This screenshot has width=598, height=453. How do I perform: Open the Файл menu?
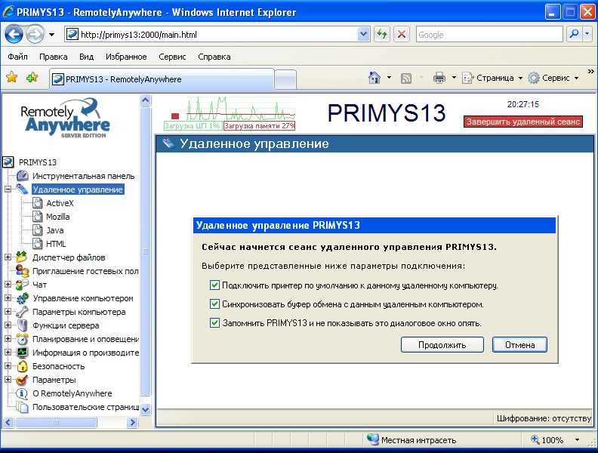tap(17, 57)
